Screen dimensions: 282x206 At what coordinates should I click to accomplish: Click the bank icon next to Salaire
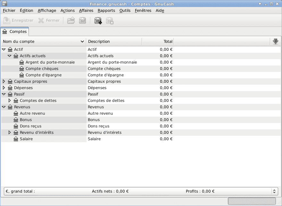click(x=16, y=139)
